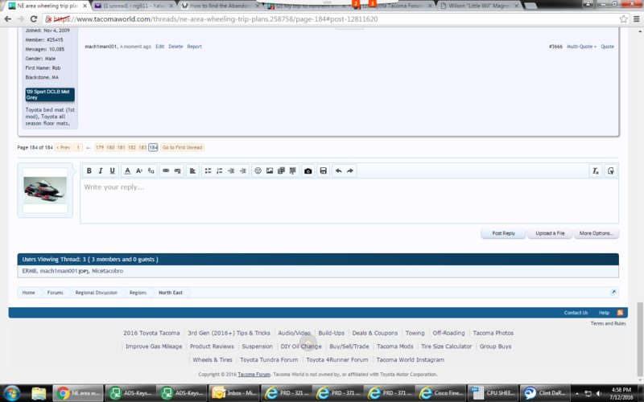The height and width of the screenshot is (402, 644).
Task: Open the text alignment dropdown
Action: coord(192,170)
